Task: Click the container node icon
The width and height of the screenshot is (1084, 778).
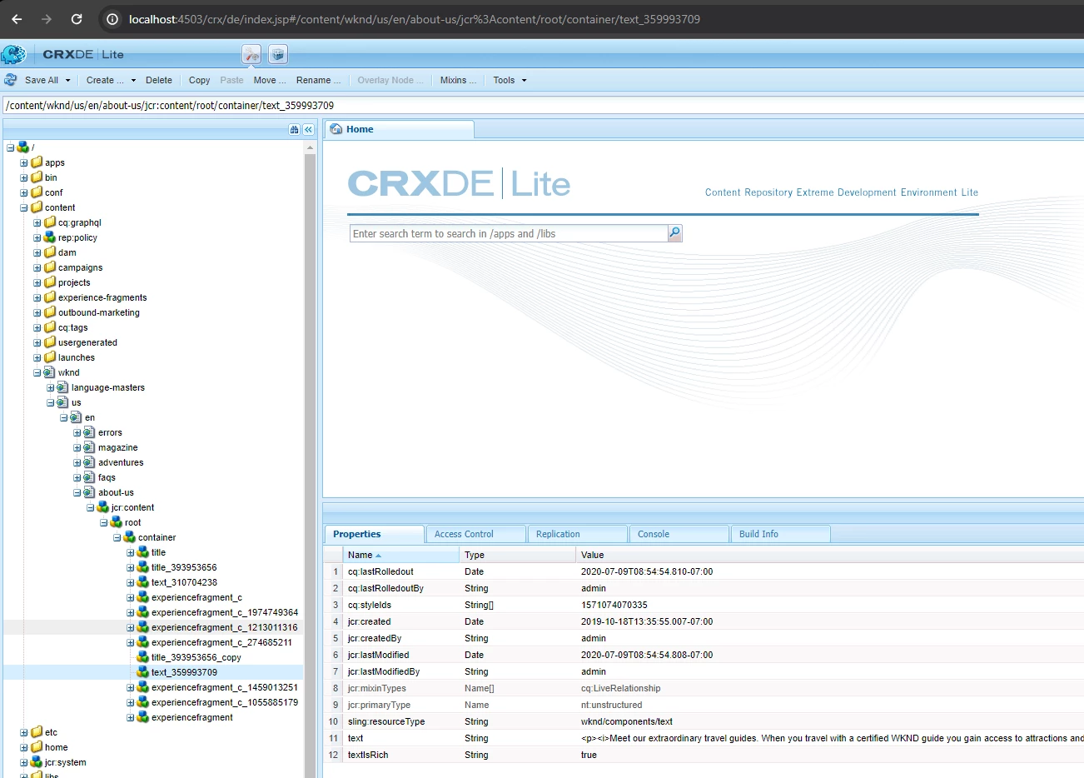Action: coord(130,537)
